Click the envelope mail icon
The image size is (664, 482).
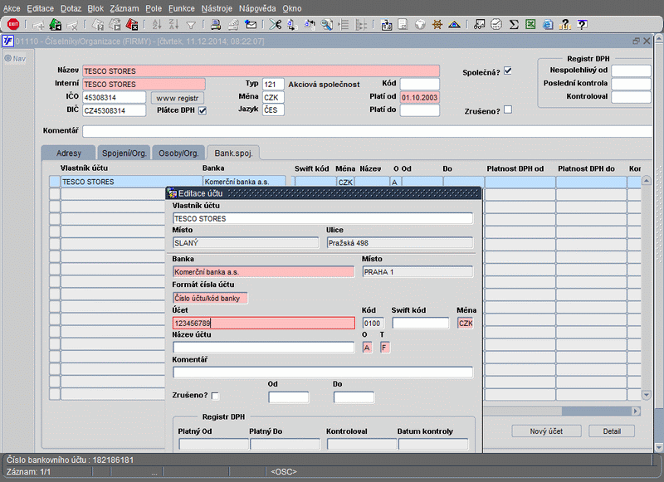pyautogui.click(x=251, y=25)
